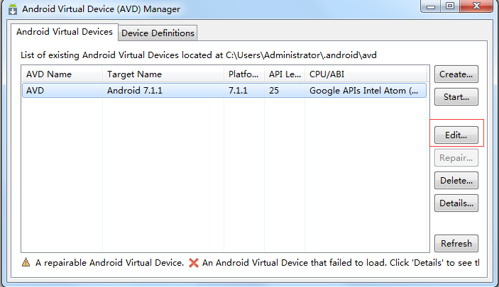Refresh the virtual device list
This screenshot has height=287, width=499.
click(x=456, y=244)
